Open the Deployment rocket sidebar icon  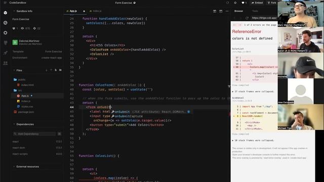(6, 53)
